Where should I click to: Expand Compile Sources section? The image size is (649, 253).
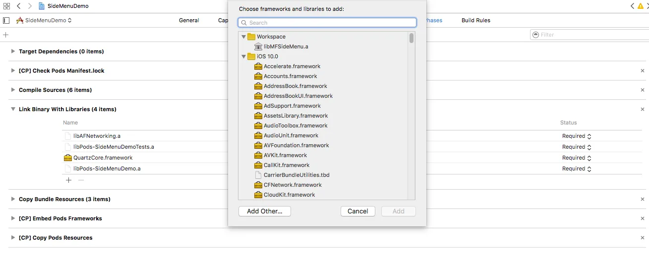13,90
